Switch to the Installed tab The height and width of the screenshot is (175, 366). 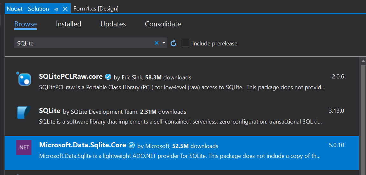click(x=69, y=24)
